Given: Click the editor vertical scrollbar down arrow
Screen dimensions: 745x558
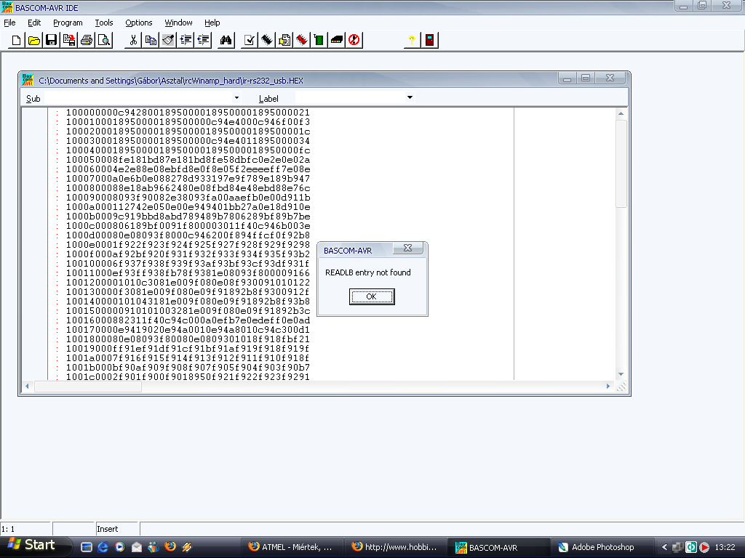Looking at the screenshot, I should (x=621, y=374).
